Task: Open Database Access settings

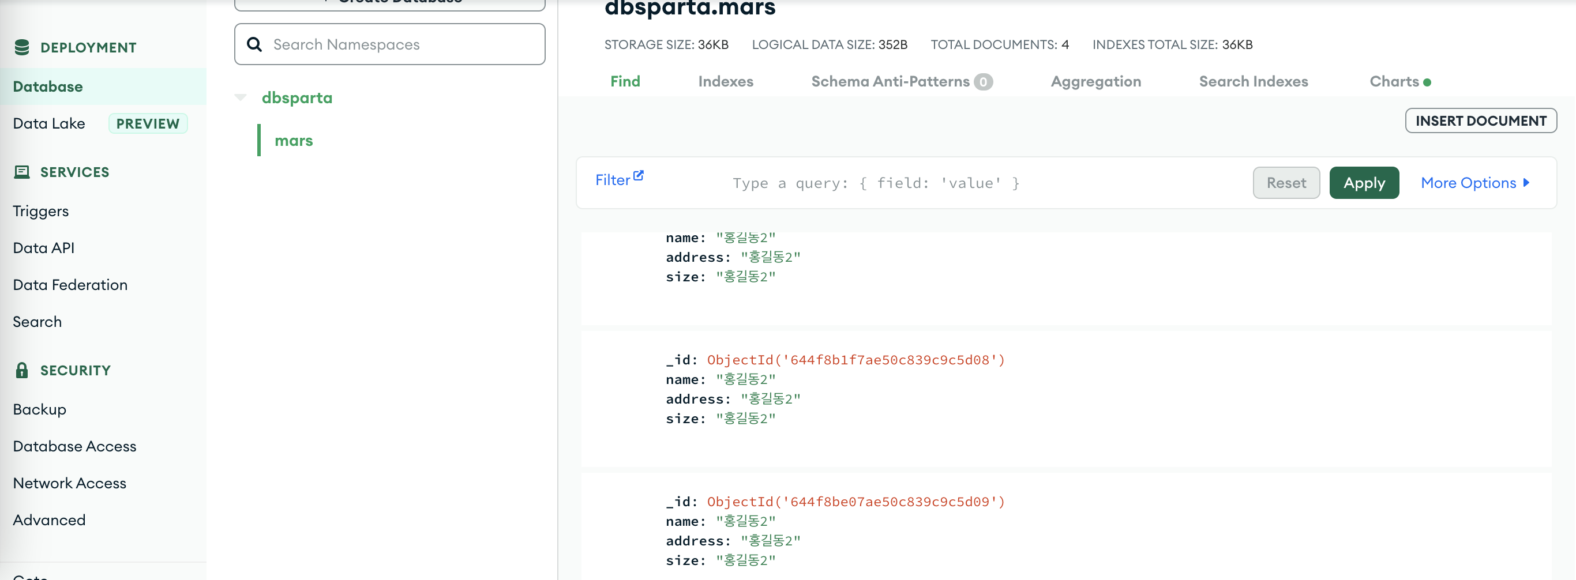Action: point(74,446)
